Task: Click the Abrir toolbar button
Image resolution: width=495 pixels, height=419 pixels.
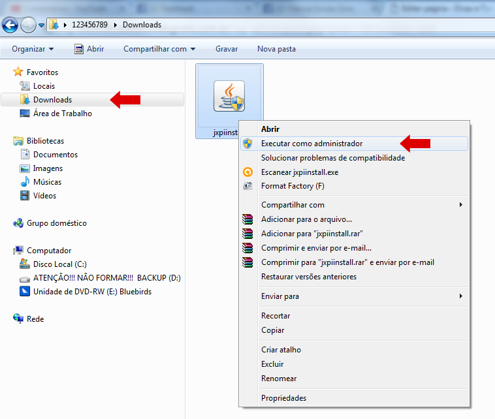Action: 89,49
